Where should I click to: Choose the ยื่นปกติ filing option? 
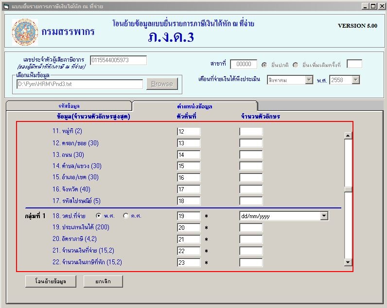[264, 65]
